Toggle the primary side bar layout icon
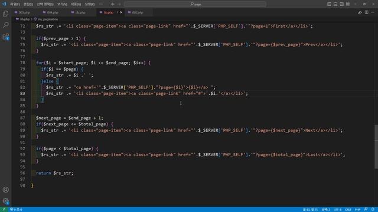Screen dimensions: 378x212 (330, 4)
